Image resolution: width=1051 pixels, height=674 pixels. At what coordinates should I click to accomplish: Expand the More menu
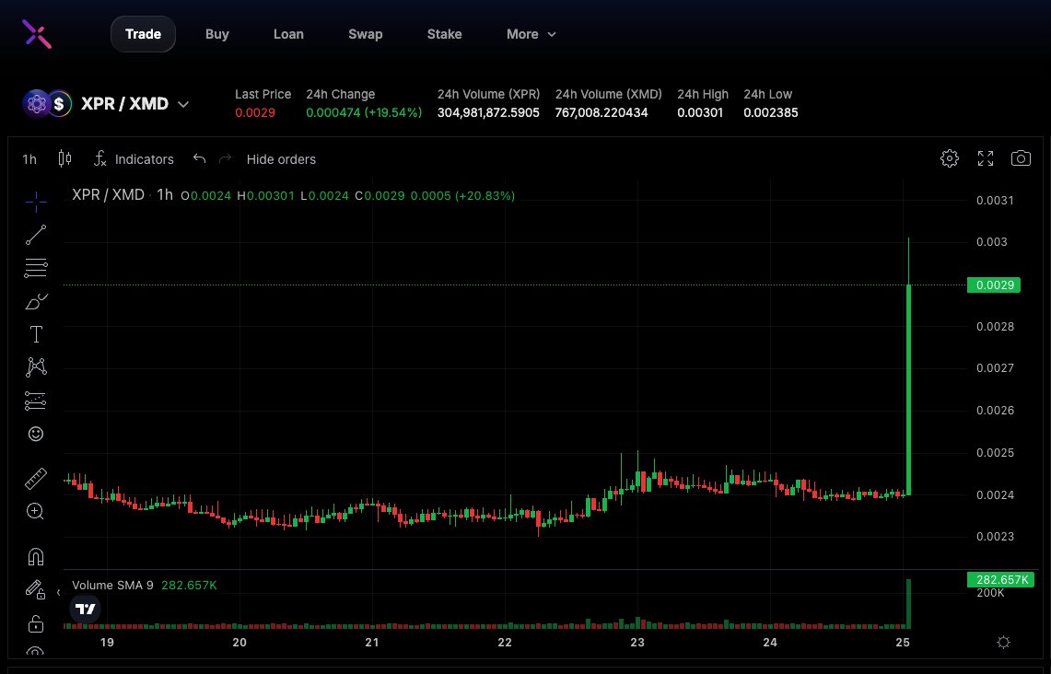coord(531,34)
